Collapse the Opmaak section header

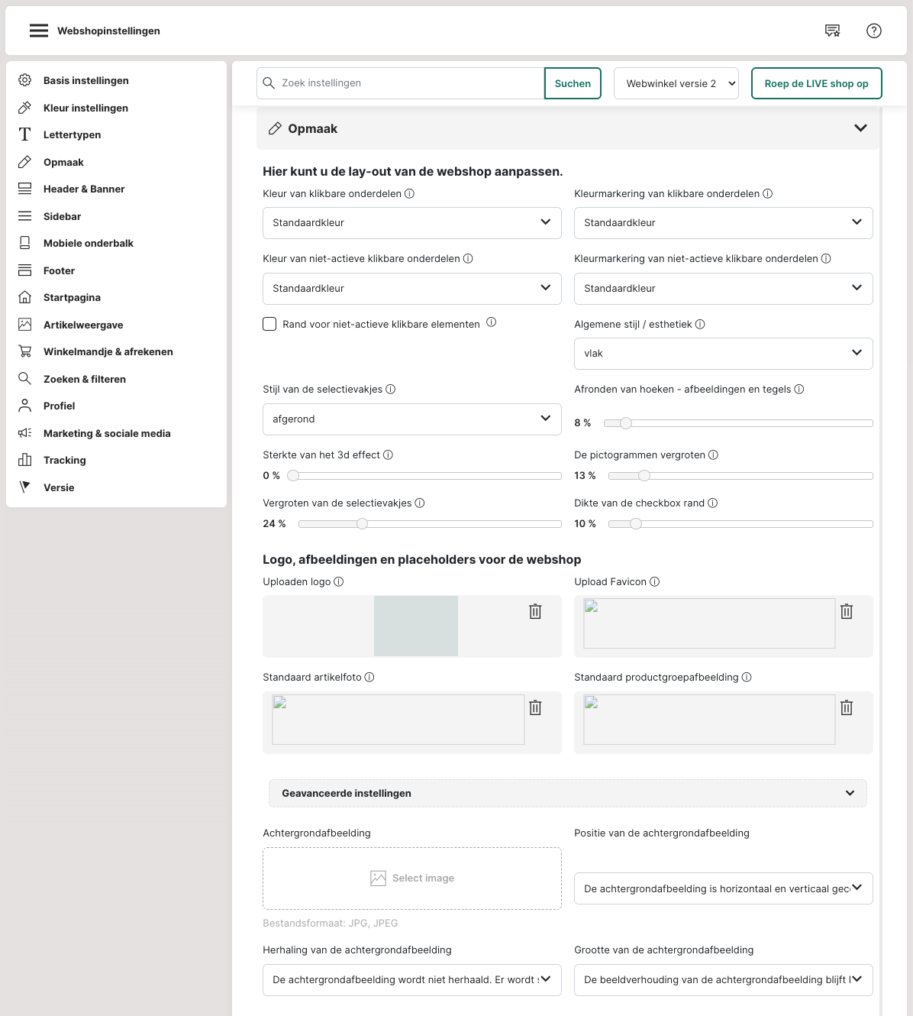(x=860, y=128)
